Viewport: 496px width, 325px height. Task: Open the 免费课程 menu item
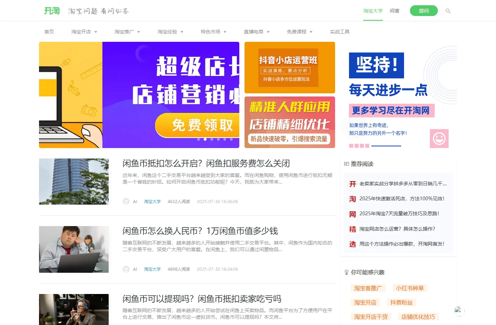(x=296, y=32)
